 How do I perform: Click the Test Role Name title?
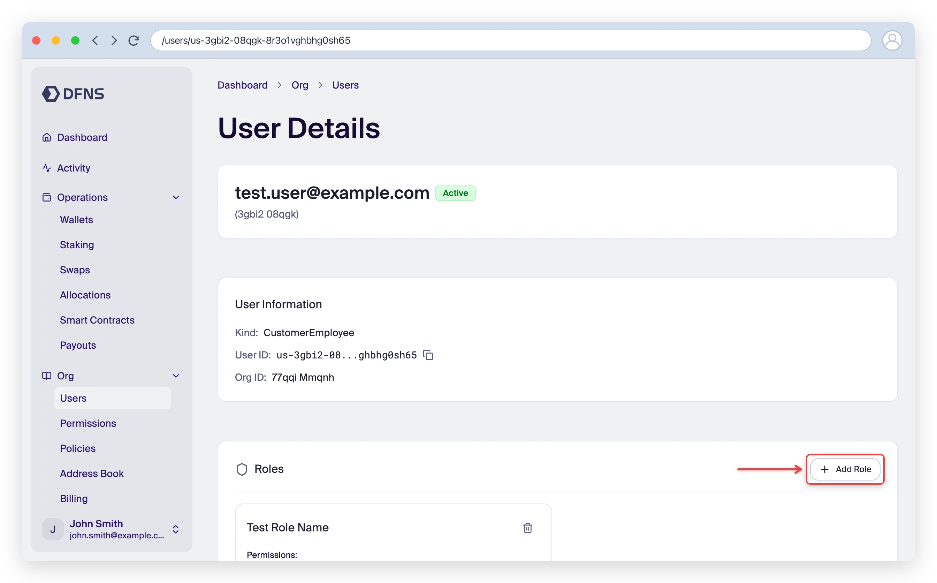click(288, 528)
